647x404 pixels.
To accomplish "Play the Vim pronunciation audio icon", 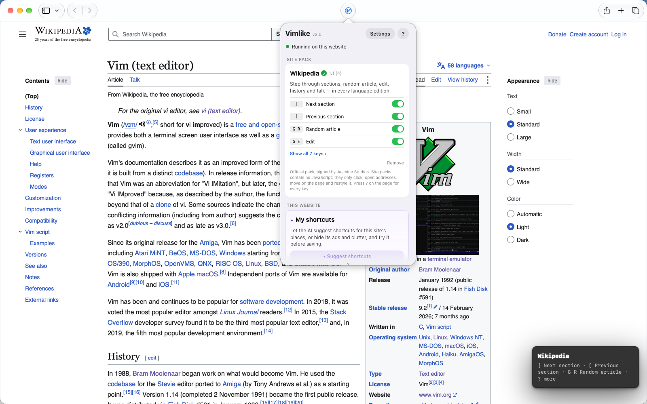I will (142, 124).
